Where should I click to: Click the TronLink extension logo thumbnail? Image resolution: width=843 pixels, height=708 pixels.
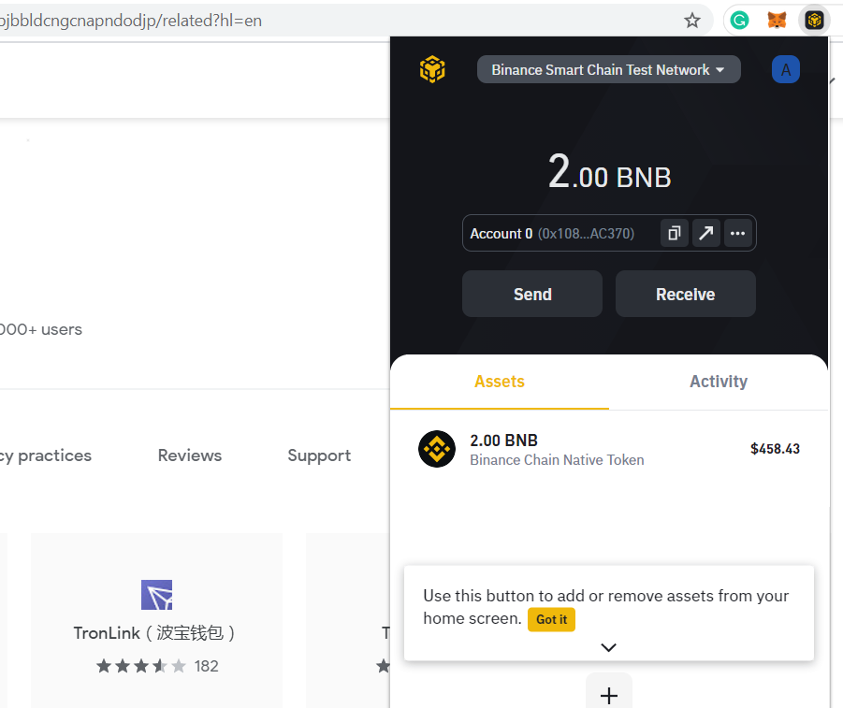pos(156,595)
